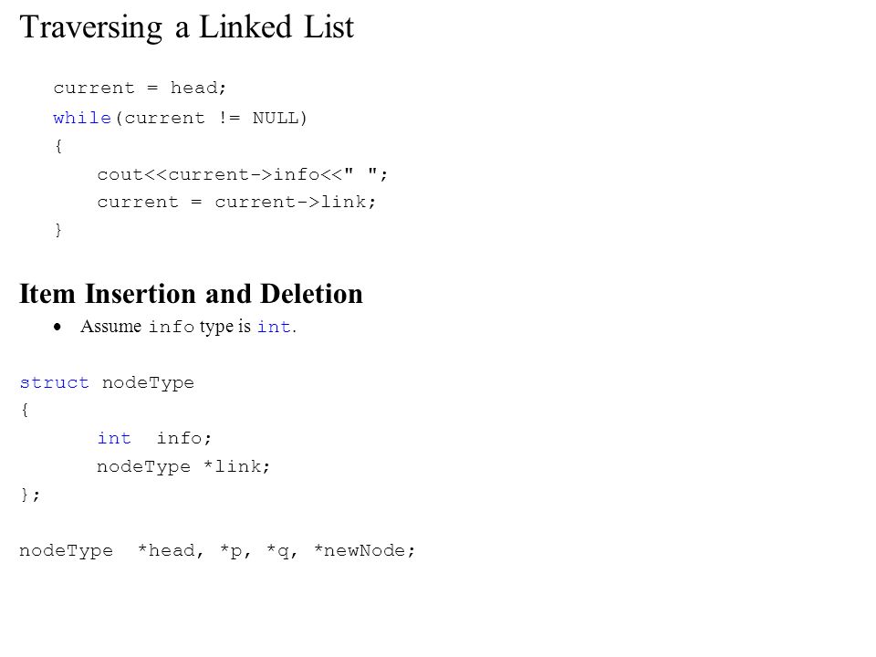Click 'Item Insertion and Deletion' heading
The width and height of the screenshot is (876, 657).
point(191,294)
